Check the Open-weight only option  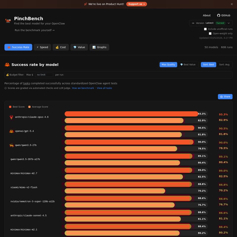point(210,33)
